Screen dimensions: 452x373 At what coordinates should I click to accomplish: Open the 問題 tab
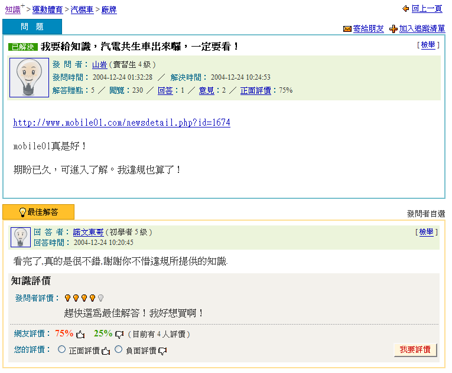[32, 27]
